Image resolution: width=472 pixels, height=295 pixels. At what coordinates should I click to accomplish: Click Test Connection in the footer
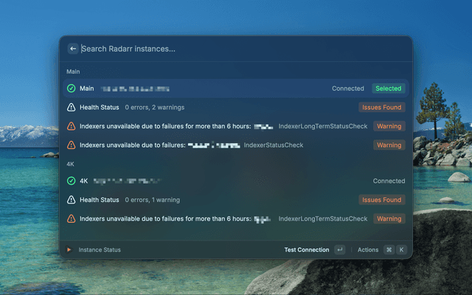307,250
